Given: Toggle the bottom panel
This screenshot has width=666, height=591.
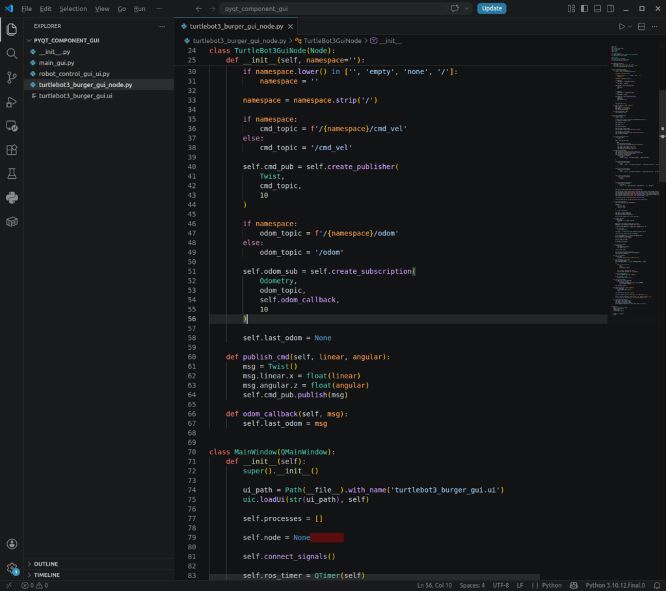Looking at the screenshot, I should click(x=597, y=8).
